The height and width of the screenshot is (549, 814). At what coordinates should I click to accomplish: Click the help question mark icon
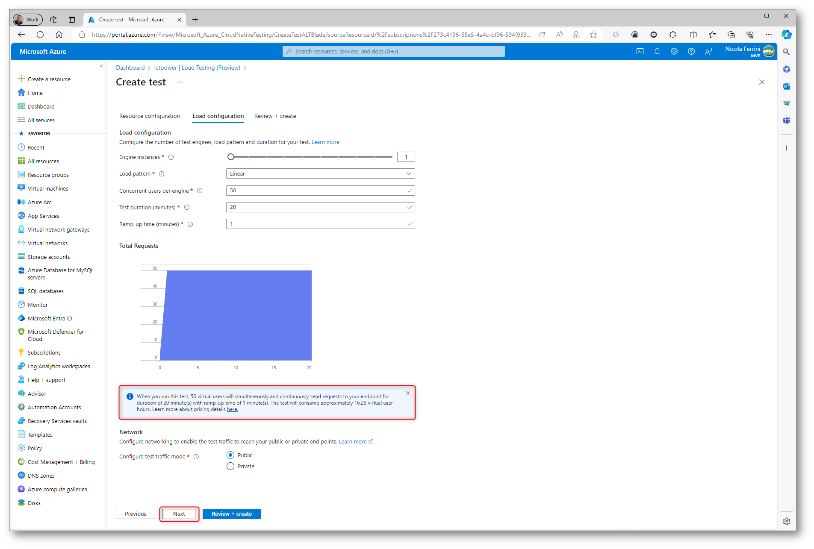click(691, 51)
